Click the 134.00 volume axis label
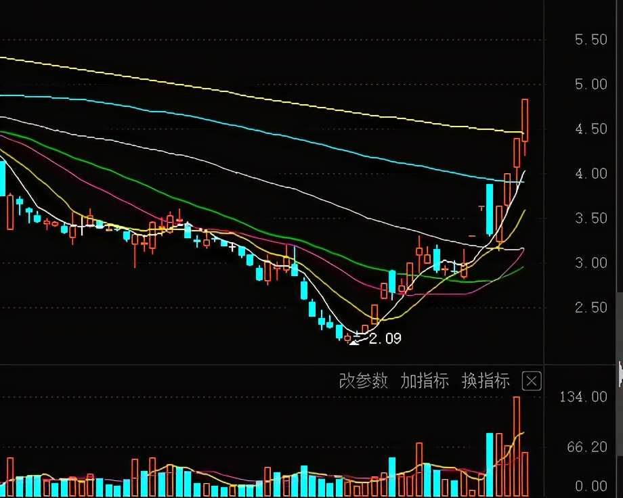The height and width of the screenshot is (498, 623). coord(583,397)
